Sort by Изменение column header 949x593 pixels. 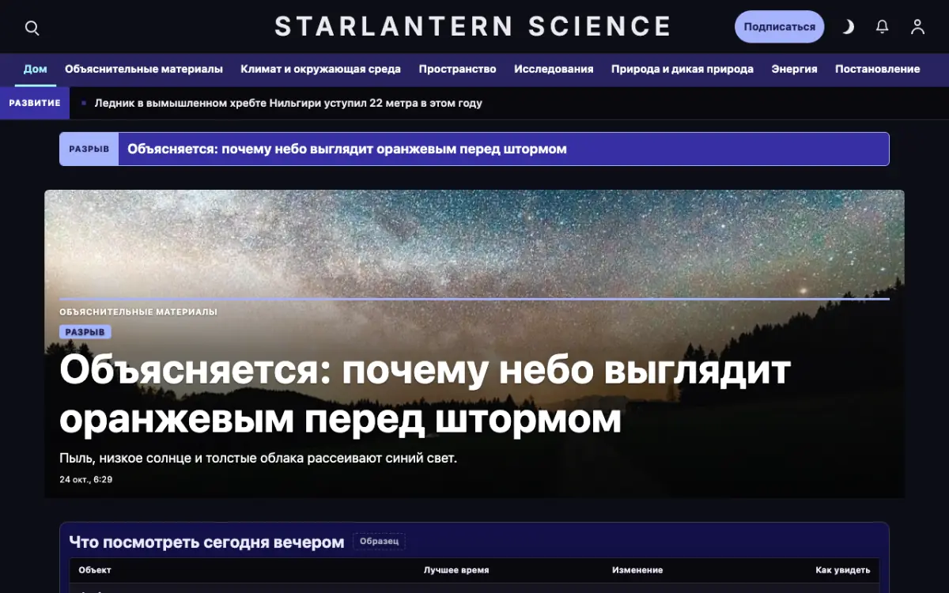click(x=637, y=570)
